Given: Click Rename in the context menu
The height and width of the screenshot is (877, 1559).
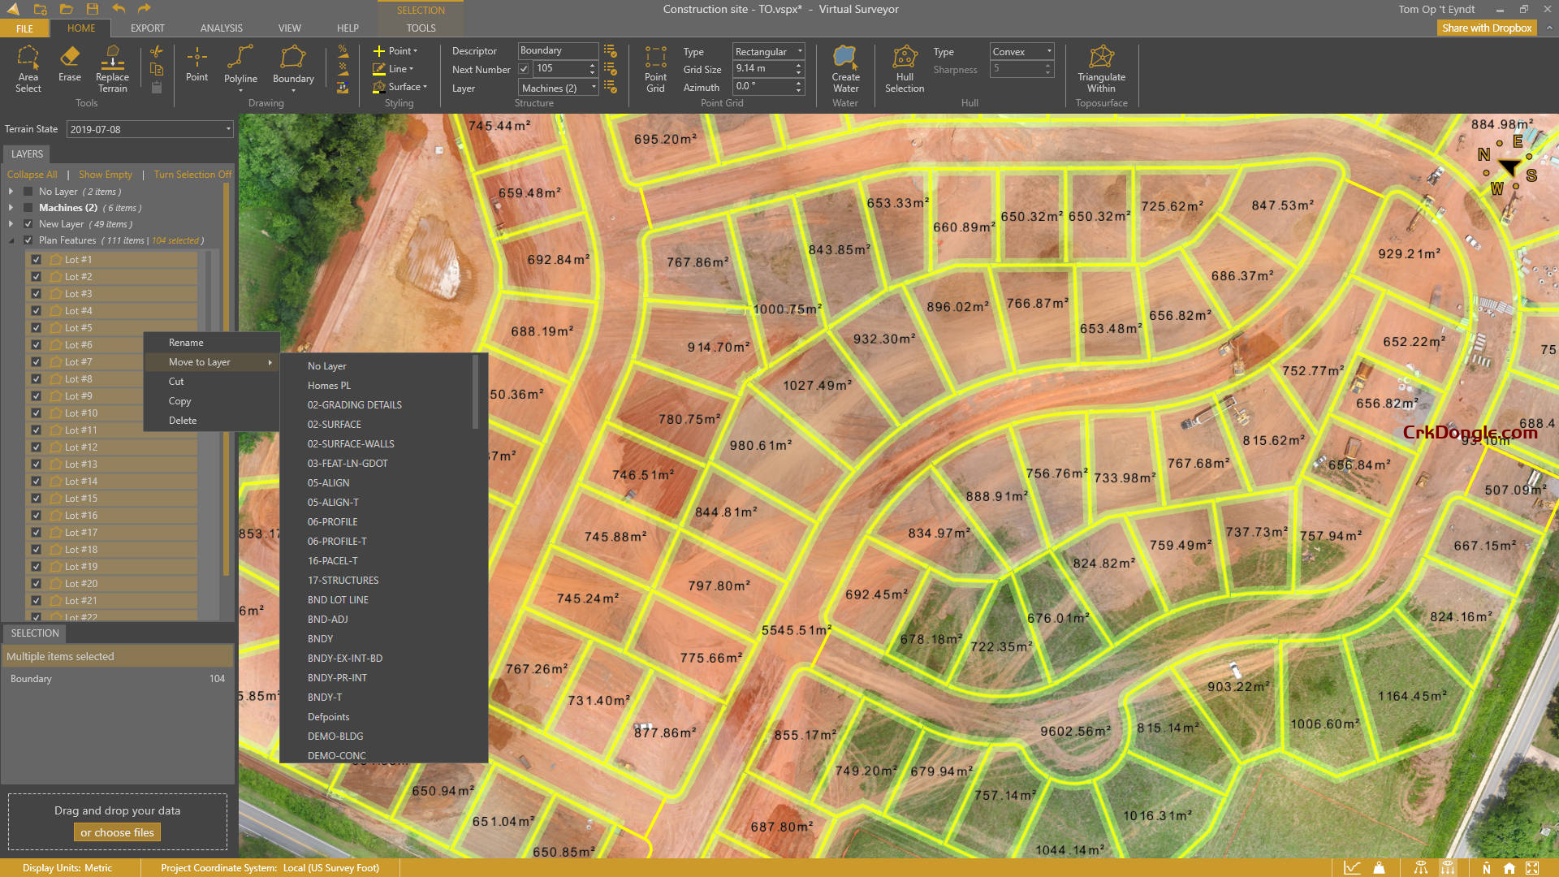Looking at the screenshot, I should click(186, 342).
